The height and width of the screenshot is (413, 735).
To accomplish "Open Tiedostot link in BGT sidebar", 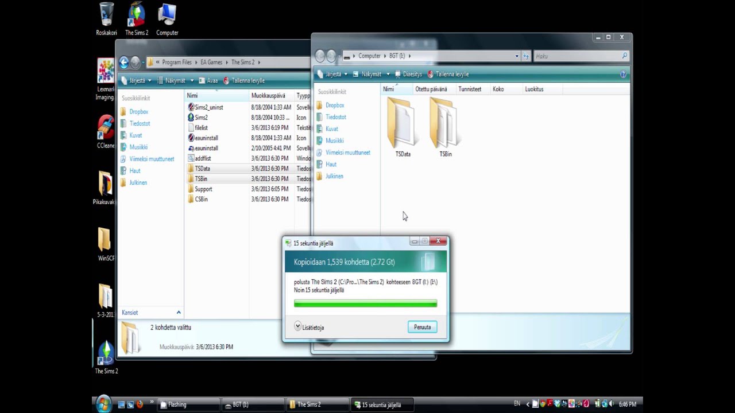I will point(336,117).
